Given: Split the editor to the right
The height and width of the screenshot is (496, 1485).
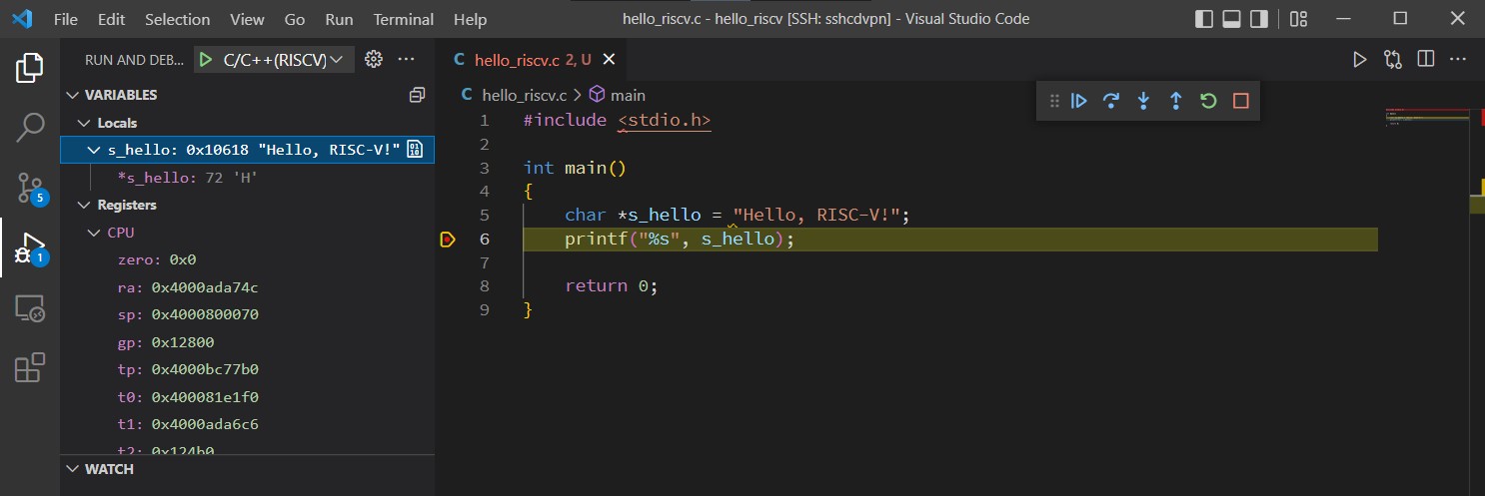Looking at the screenshot, I should (1426, 60).
